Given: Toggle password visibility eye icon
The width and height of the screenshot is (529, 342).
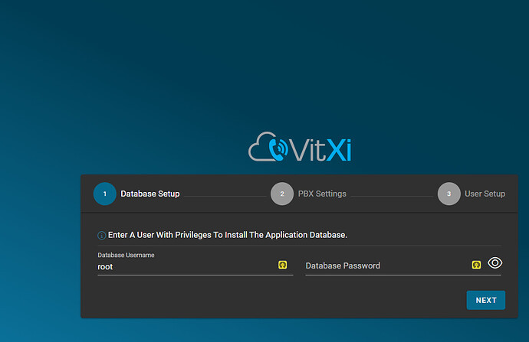Looking at the screenshot, I should coord(495,263).
